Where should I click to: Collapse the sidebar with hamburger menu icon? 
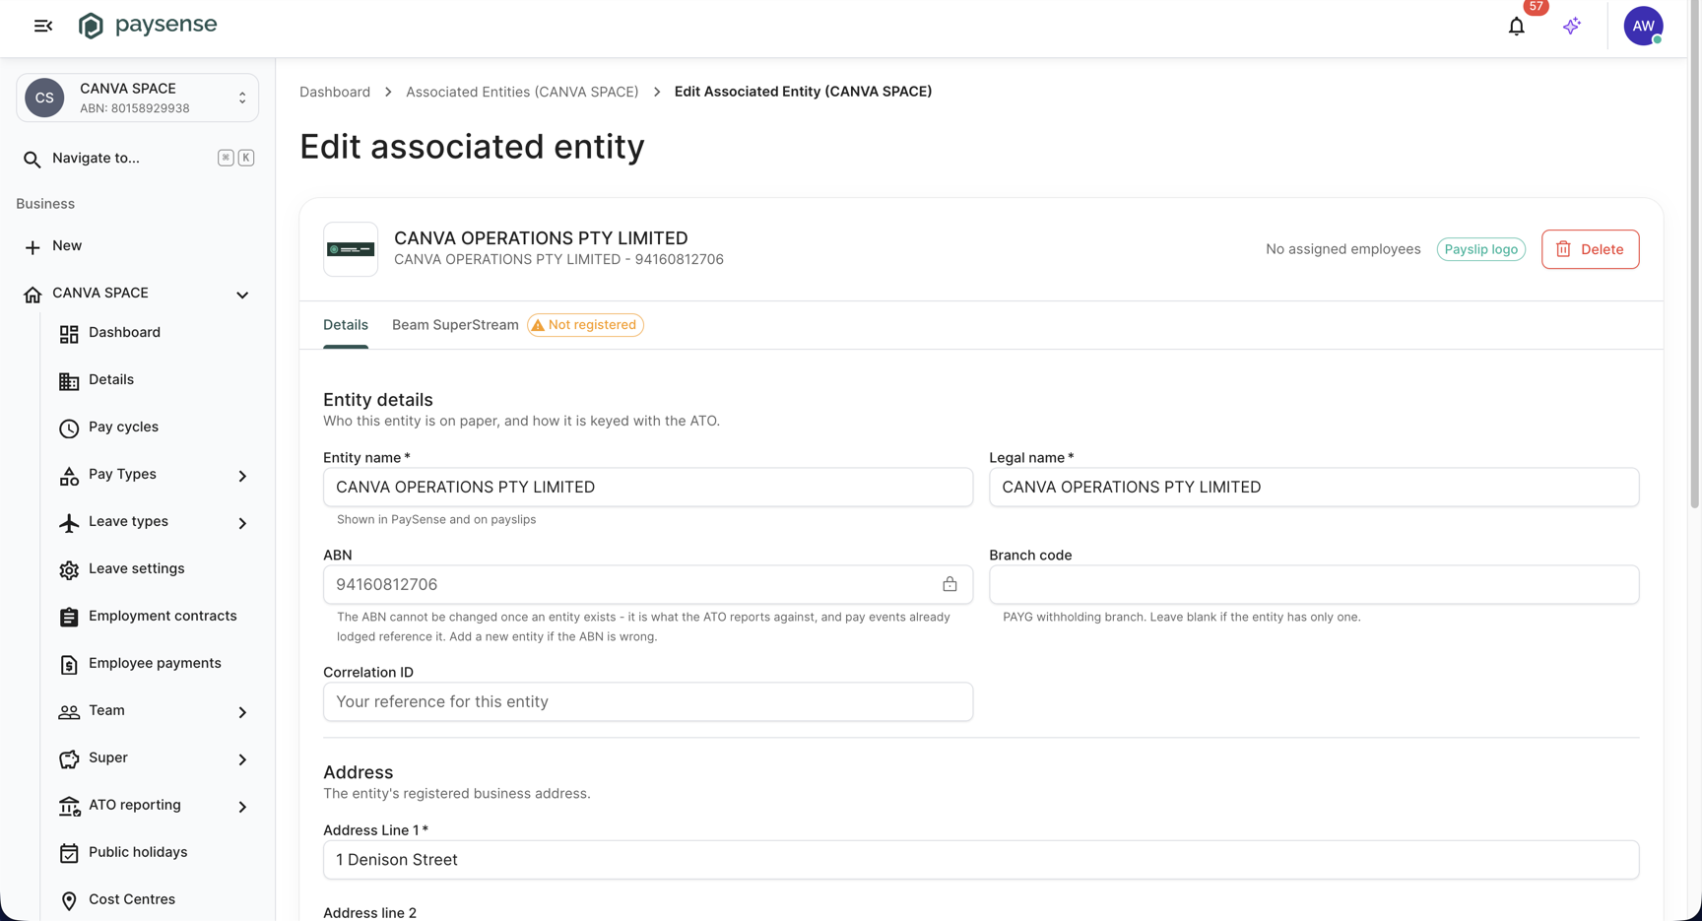(x=43, y=26)
